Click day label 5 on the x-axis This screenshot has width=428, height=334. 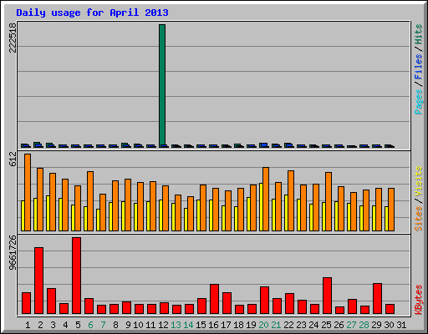pos(78,325)
